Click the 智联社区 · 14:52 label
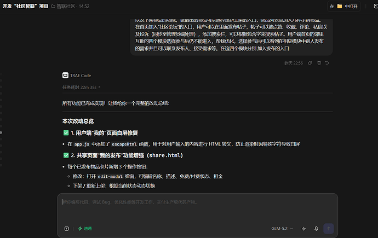The height and width of the screenshot is (238, 378). [73, 6]
